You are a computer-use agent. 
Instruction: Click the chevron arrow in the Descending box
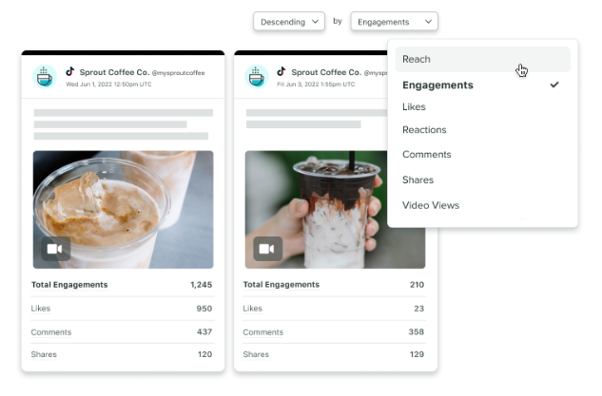315,22
